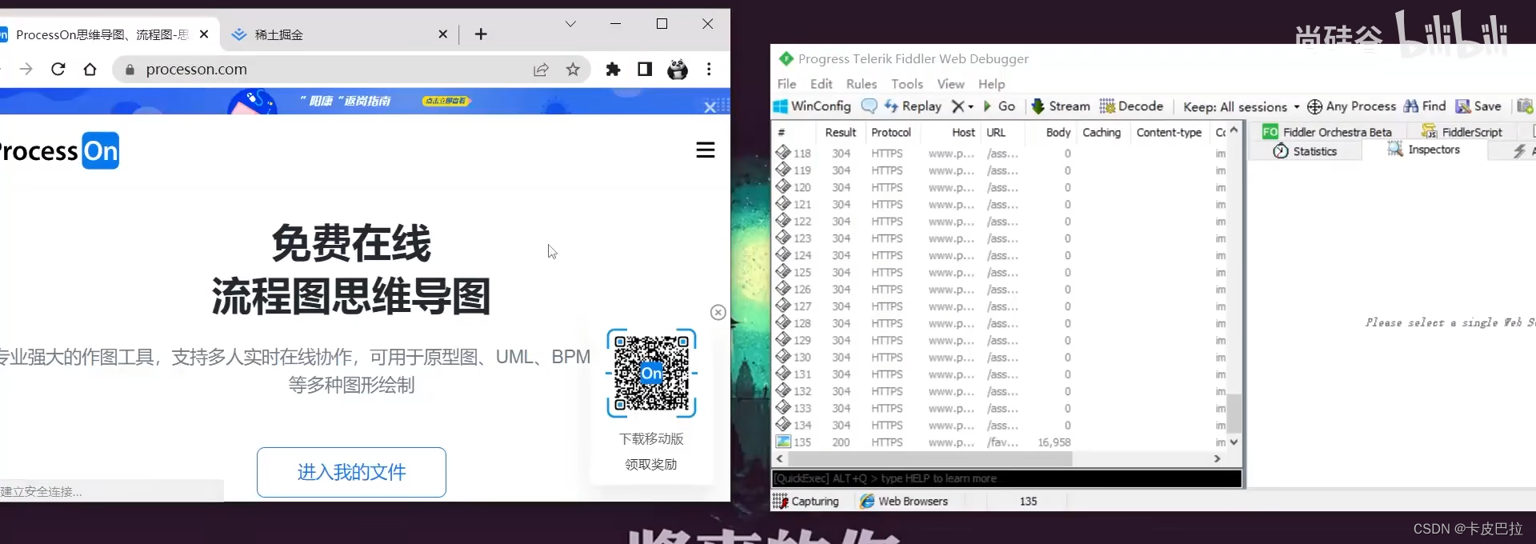Bookmark this page with star icon
Viewport: 1536px width, 544px height.
coord(573,70)
